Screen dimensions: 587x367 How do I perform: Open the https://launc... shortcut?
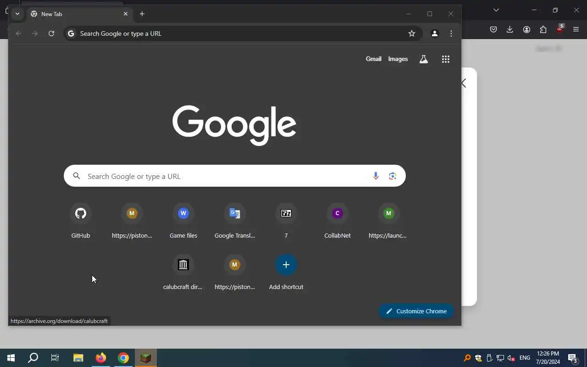click(388, 213)
